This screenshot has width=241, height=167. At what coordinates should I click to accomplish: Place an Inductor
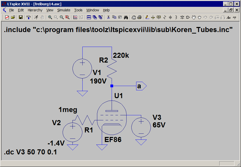pyautogui.click(x=176, y=17)
